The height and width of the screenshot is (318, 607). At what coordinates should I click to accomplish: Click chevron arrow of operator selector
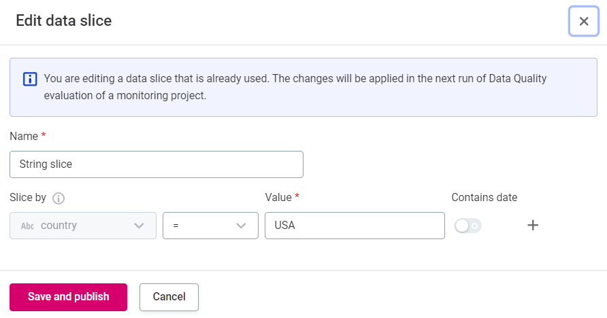pyautogui.click(x=241, y=226)
